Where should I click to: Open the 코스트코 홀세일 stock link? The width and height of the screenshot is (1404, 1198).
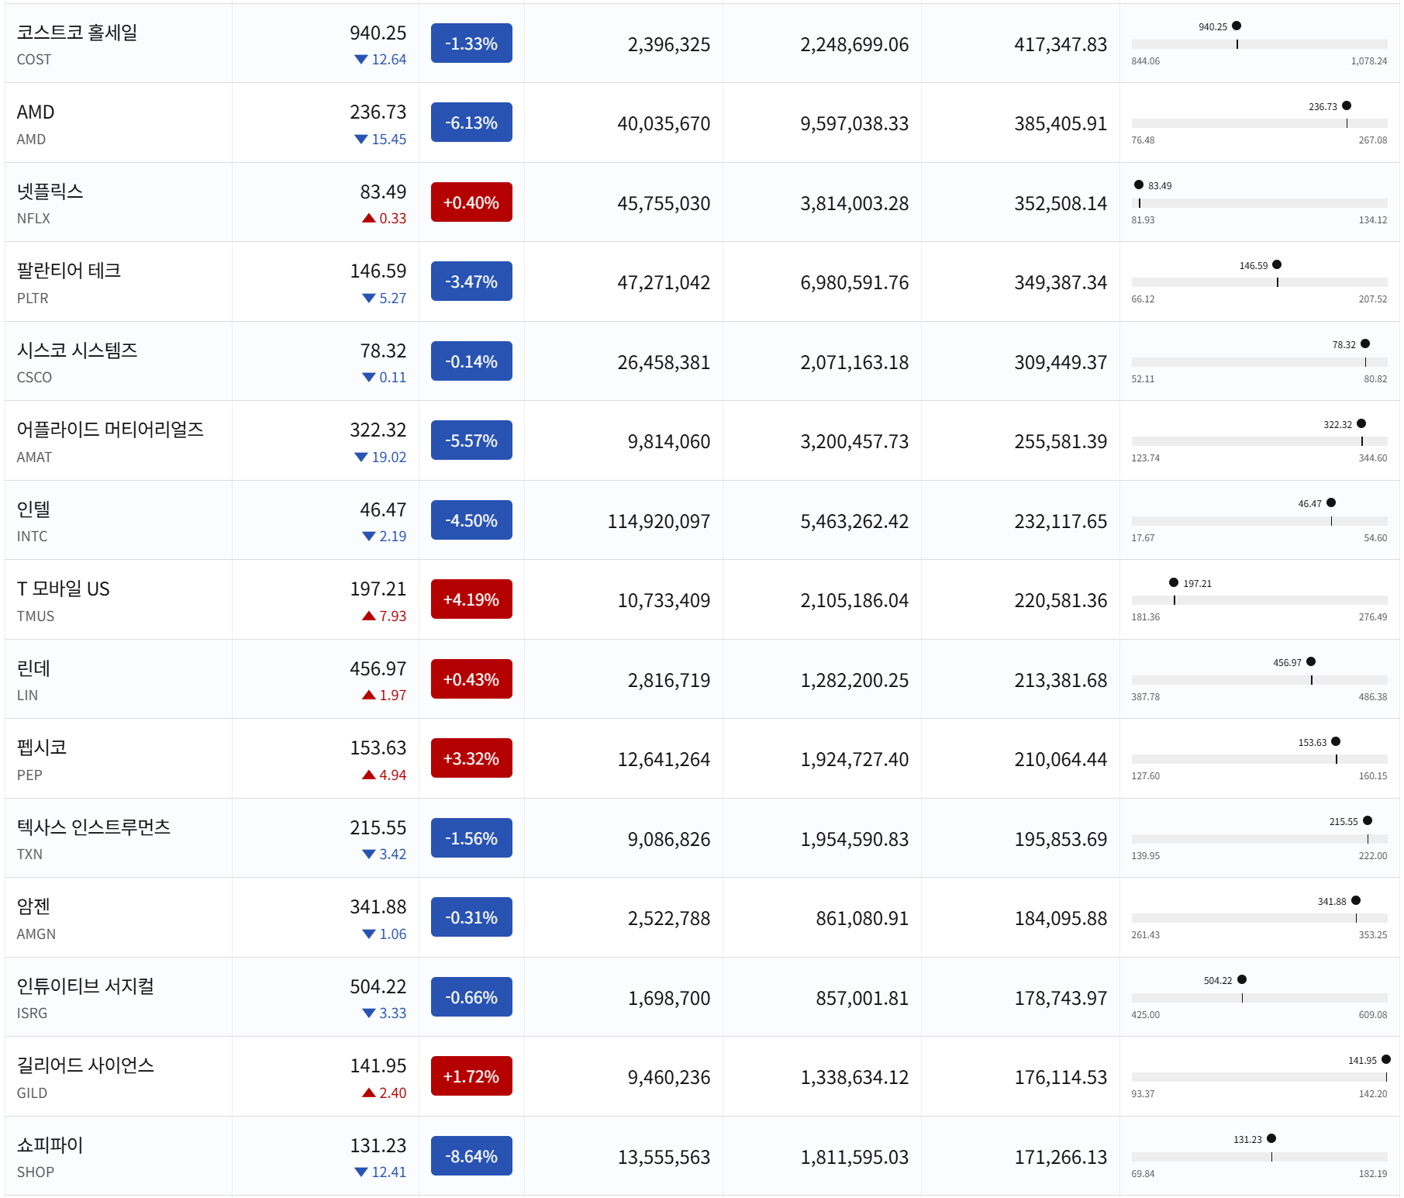[x=77, y=33]
